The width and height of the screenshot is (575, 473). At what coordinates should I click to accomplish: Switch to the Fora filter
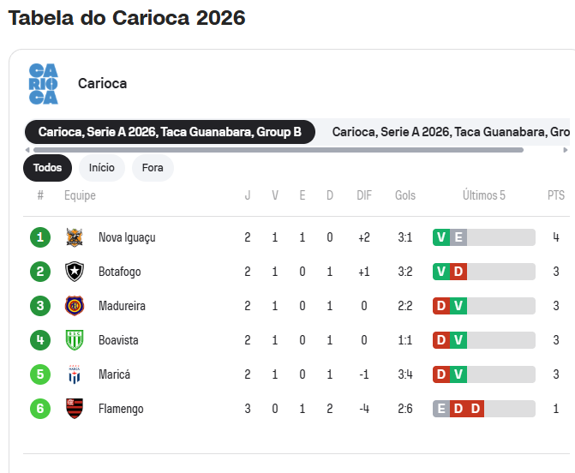(x=153, y=168)
